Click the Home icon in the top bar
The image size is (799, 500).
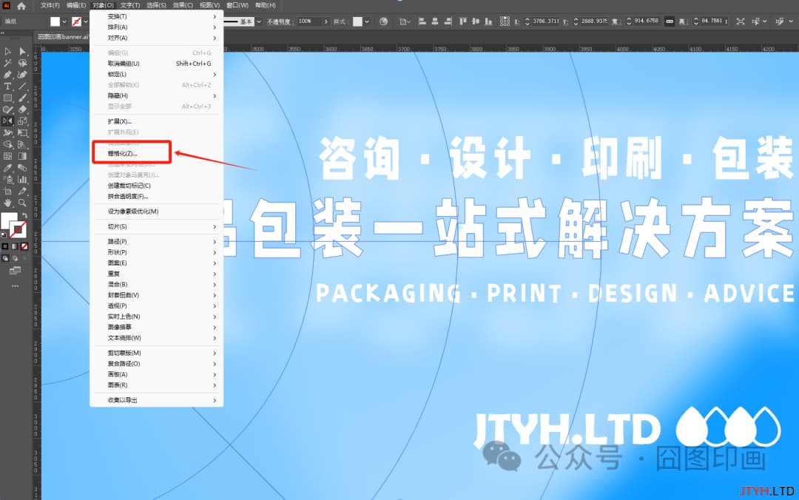tap(21, 6)
